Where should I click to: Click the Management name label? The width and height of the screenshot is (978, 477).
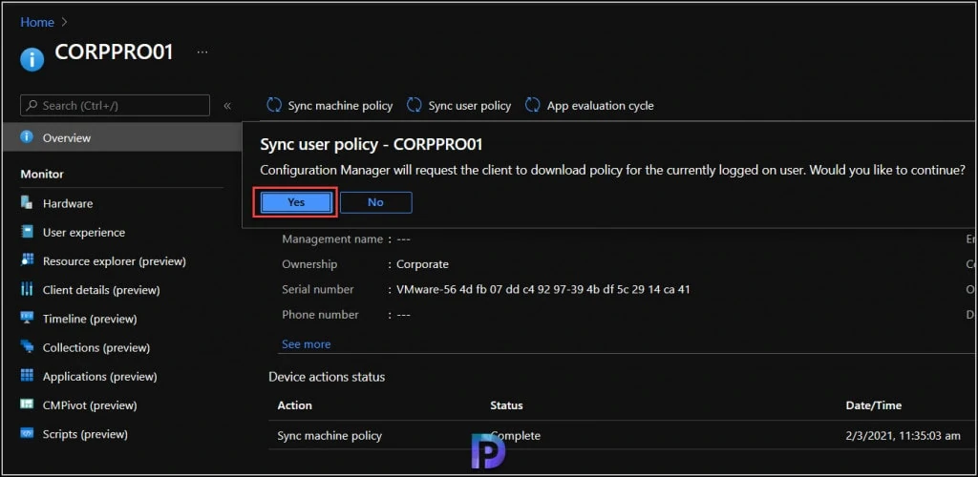[x=332, y=239]
